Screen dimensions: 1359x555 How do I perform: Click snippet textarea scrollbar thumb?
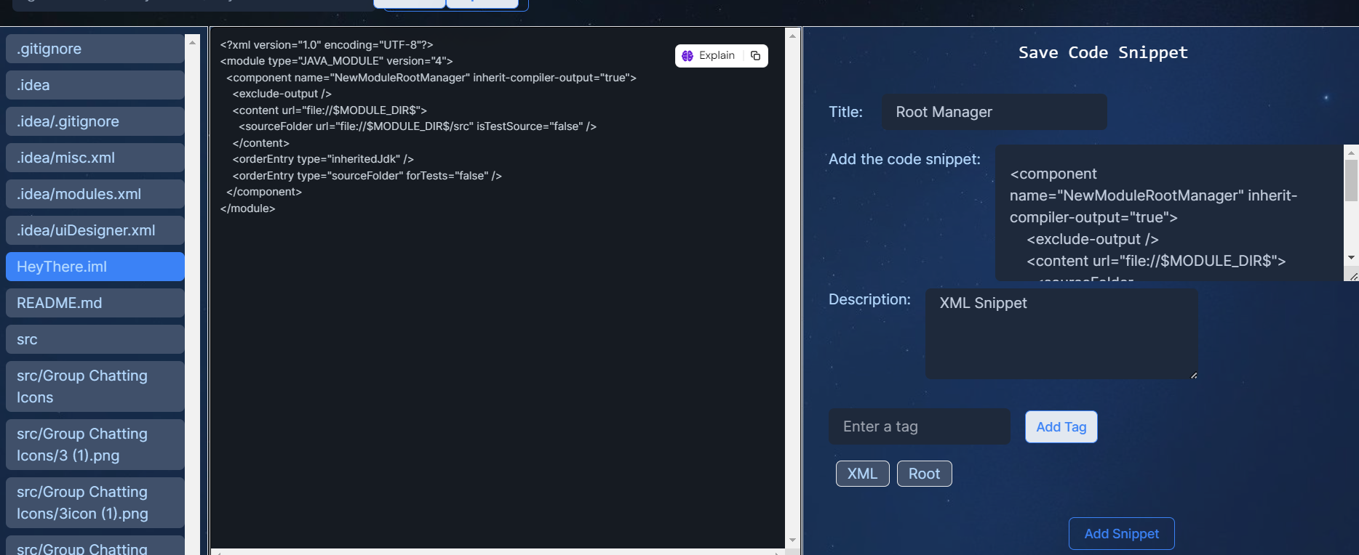point(1351,181)
